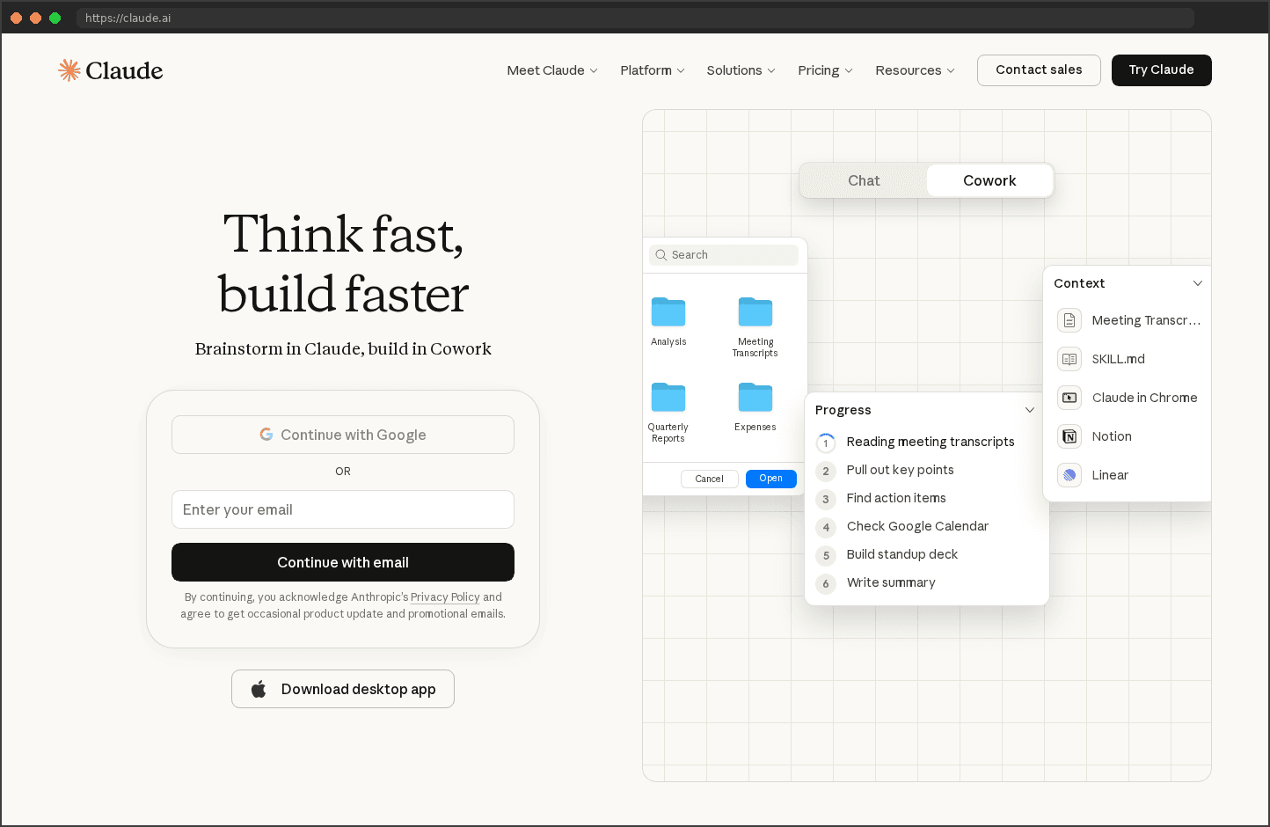Screen dimensions: 1270x827
Task: Click the Claude in Chrome icon
Action: click(x=1069, y=398)
